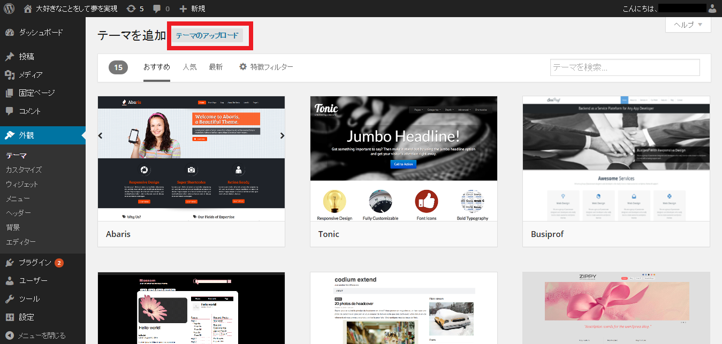Click the 固定ページ pages icon

click(x=10, y=93)
